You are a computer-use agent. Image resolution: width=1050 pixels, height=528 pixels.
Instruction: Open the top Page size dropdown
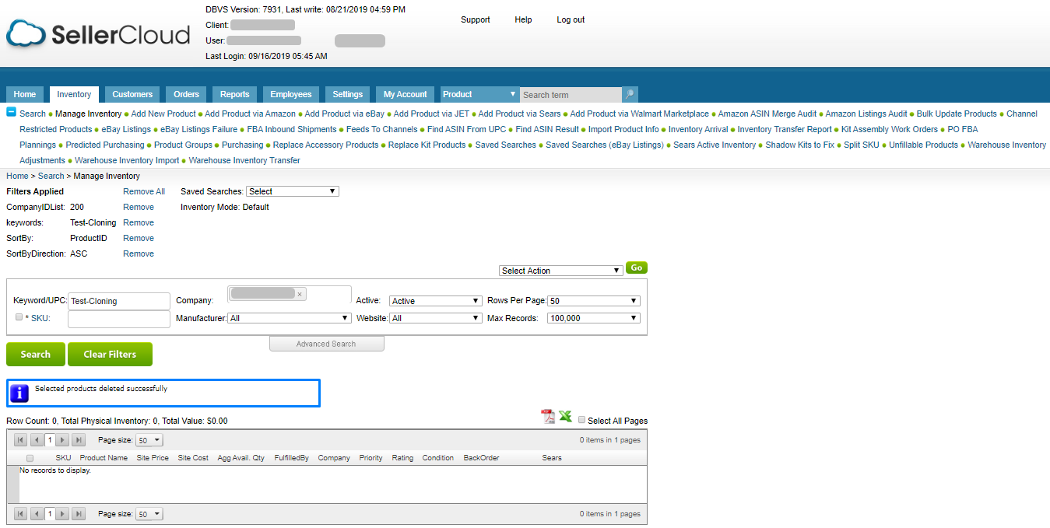coord(149,440)
